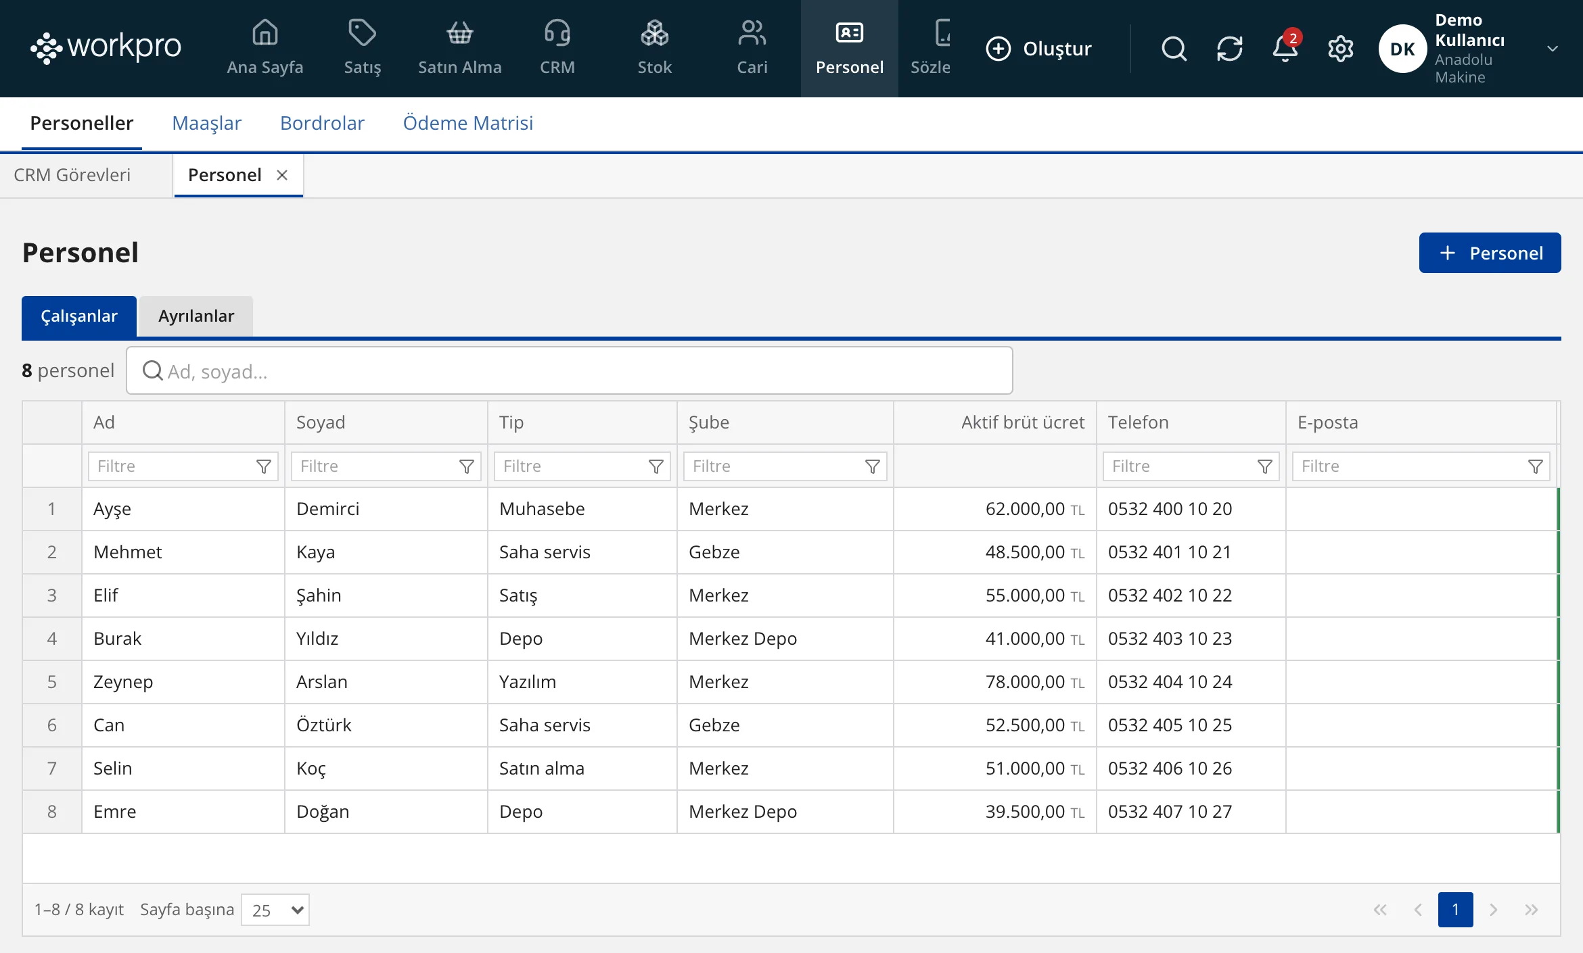The width and height of the screenshot is (1583, 953).
Task: Click filter funnel in Şube column
Action: pos(872,466)
